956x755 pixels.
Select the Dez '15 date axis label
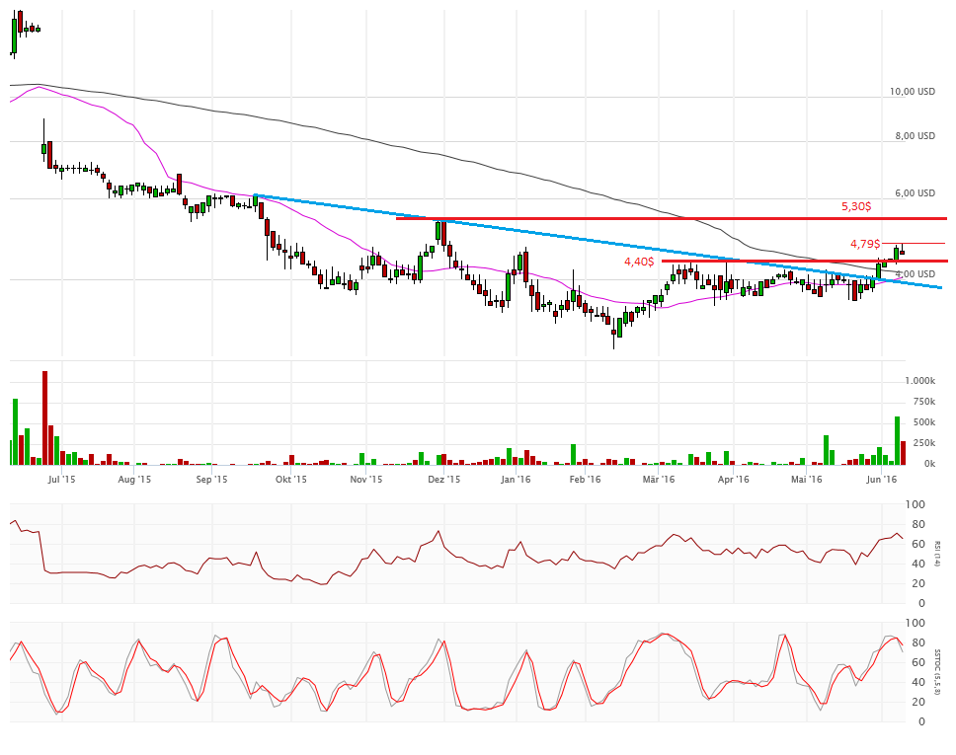(443, 480)
